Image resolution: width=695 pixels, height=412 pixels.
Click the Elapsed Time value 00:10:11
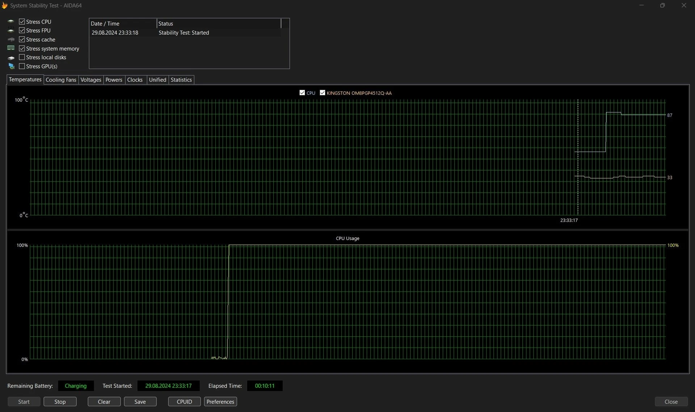(265, 386)
